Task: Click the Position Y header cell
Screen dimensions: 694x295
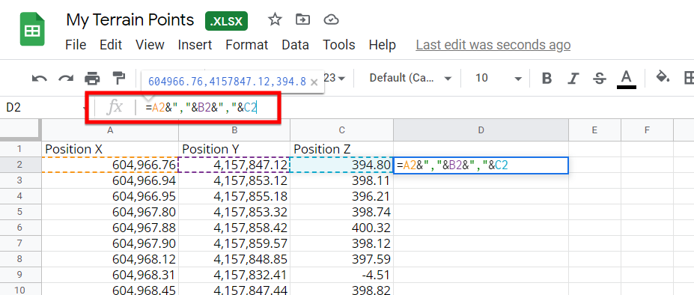Action: [234, 149]
